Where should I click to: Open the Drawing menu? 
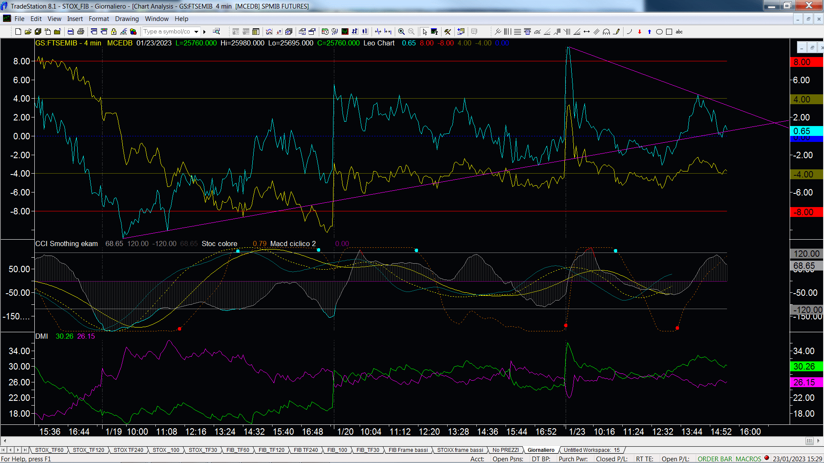(x=127, y=19)
